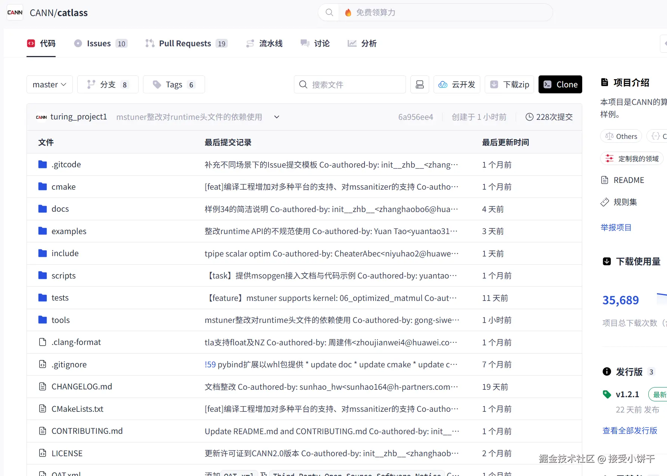The height and width of the screenshot is (476, 667).
Task: Click the CANN logo in the header
Action: [x=15, y=12]
